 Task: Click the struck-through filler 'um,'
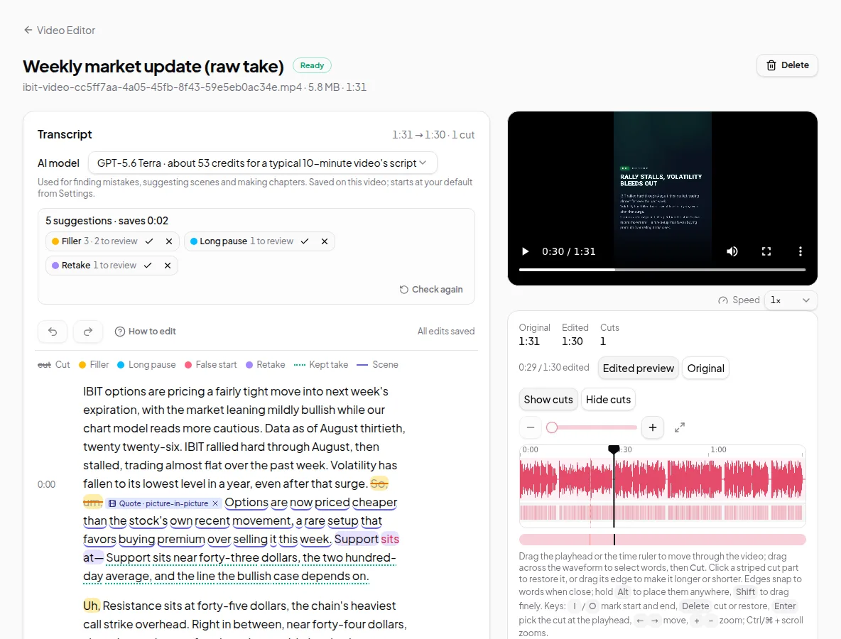(92, 502)
